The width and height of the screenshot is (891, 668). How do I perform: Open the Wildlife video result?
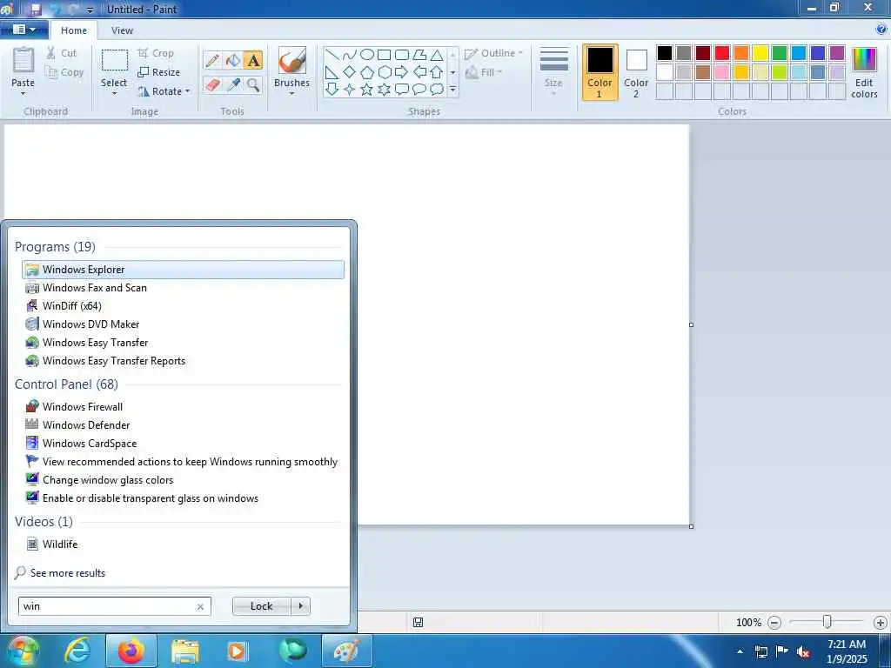tap(183, 544)
